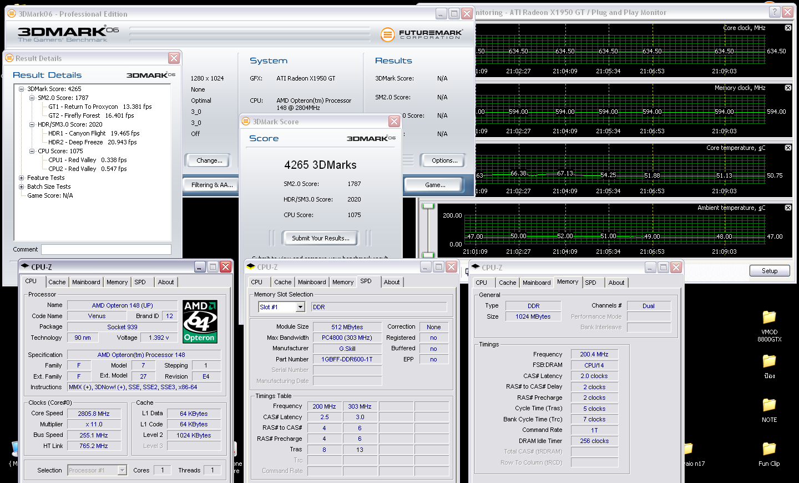Screen dimensions: 799x483
Task: Open Memory tab in CPU-Z processor window
Action: point(117,282)
